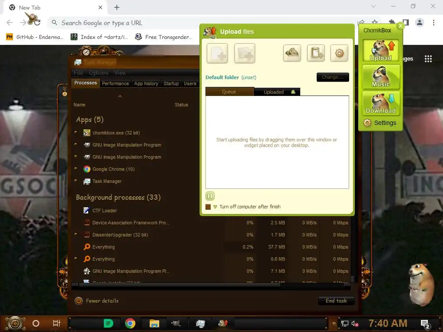443x332 pixels.
Task: Reload the Chrome page
Action: [37, 22]
